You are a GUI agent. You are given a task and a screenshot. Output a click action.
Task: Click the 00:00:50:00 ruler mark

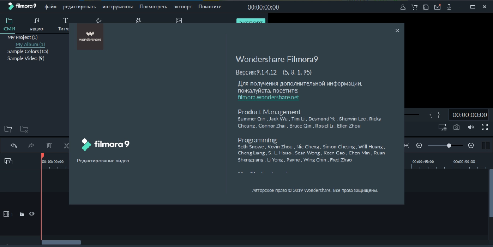click(x=464, y=162)
